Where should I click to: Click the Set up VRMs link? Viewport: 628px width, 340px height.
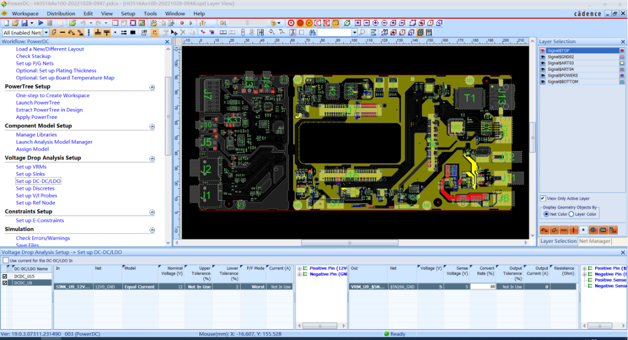[31, 167]
